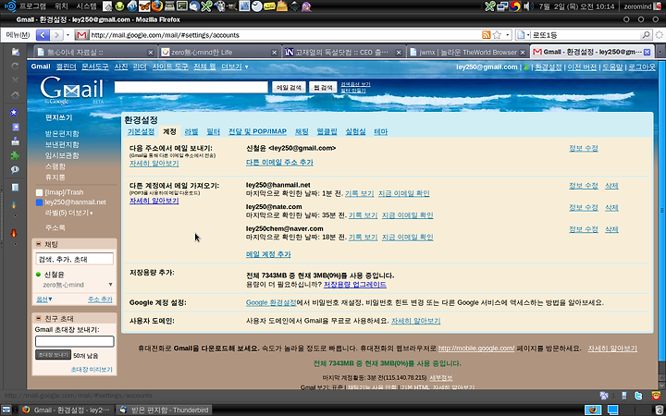Click the blue color swatch next to ley250@hanmail.net label
Screen dimensions: 666x416
(x=39, y=202)
